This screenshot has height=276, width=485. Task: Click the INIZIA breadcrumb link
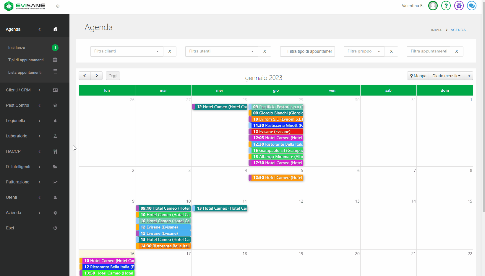pyautogui.click(x=436, y=30)
